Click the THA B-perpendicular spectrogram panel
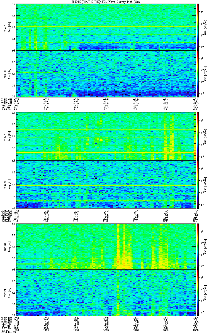209x334 pixels. (105, 27)
